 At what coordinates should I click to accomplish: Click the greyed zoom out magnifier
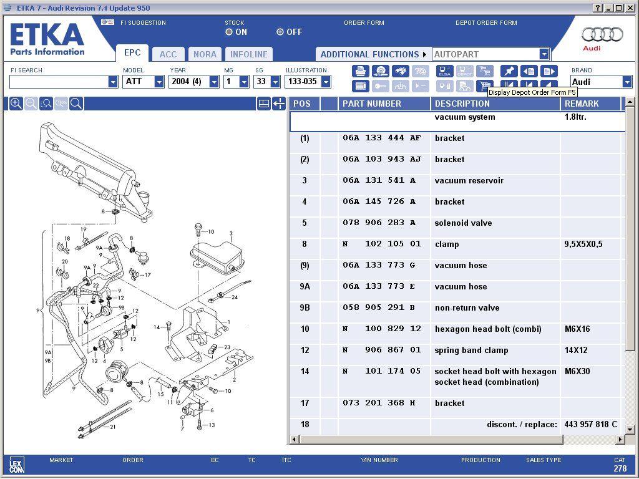point(31,104)
